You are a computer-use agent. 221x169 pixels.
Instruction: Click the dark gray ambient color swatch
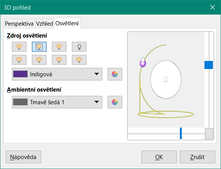(20, 102)
